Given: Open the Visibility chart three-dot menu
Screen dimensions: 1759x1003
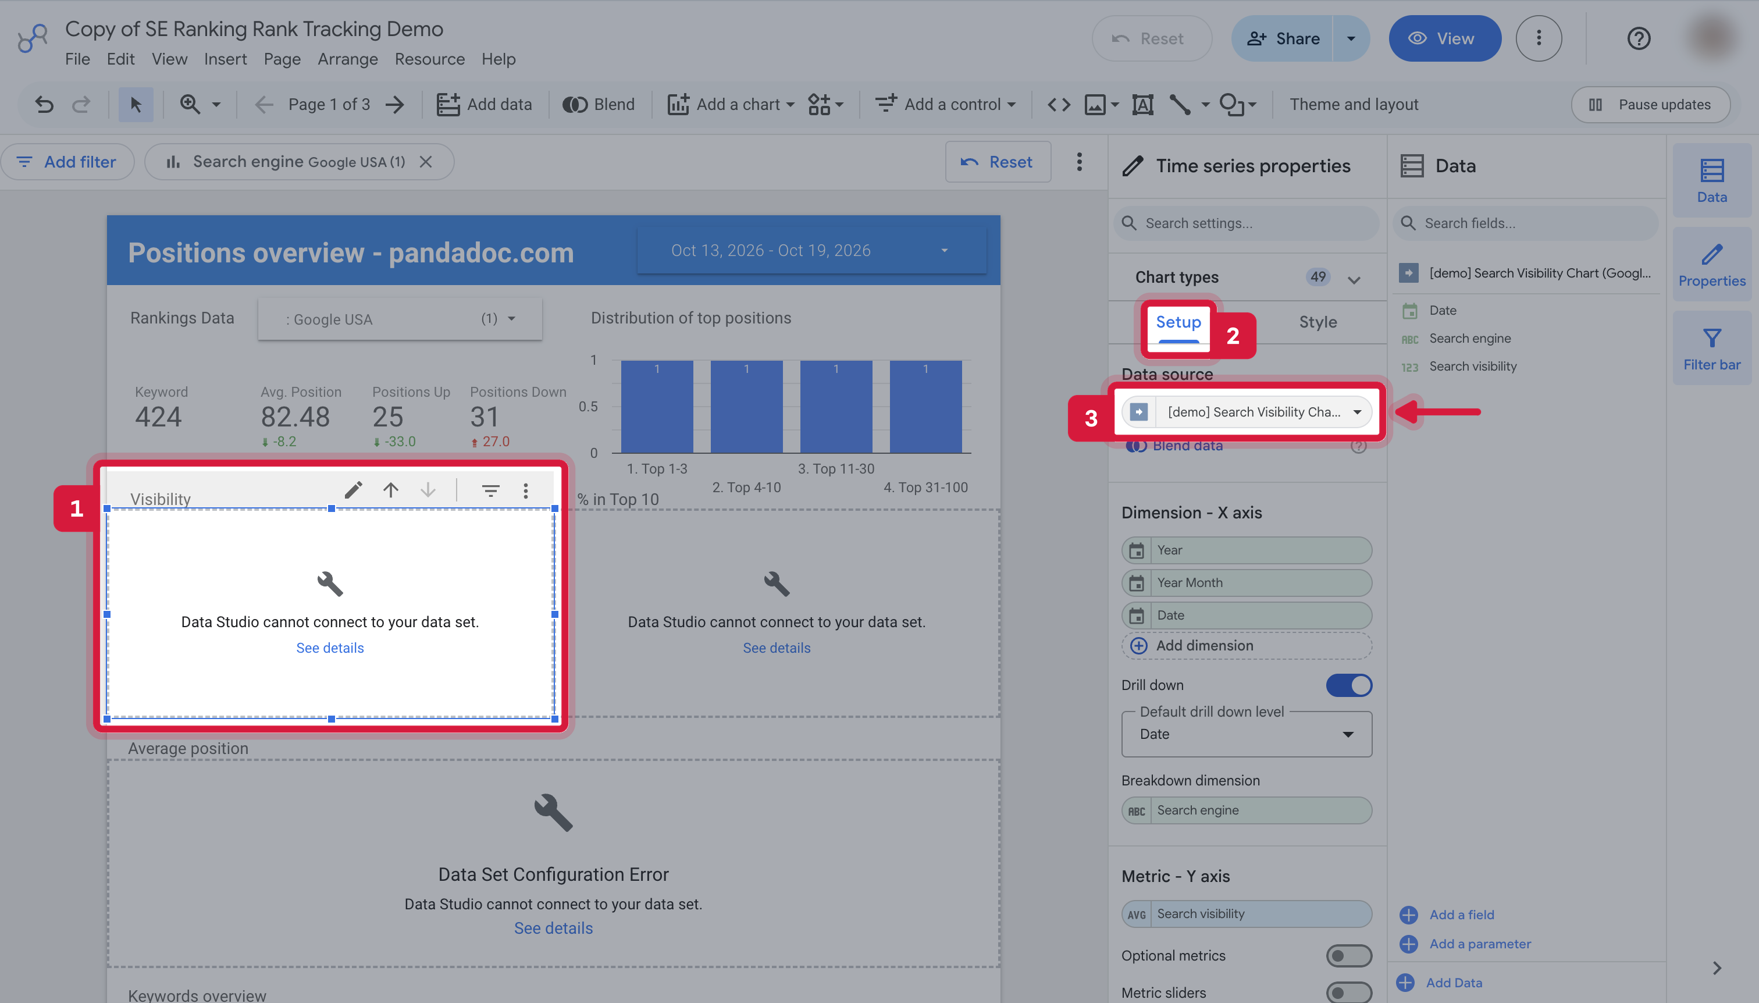Looking at the screenshot, I should tap(525, 490).
